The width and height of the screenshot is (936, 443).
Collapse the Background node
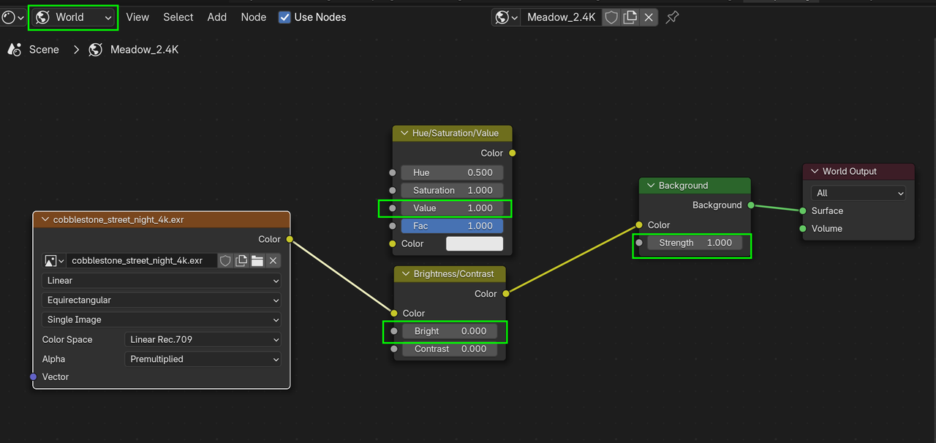click(650, 186)
